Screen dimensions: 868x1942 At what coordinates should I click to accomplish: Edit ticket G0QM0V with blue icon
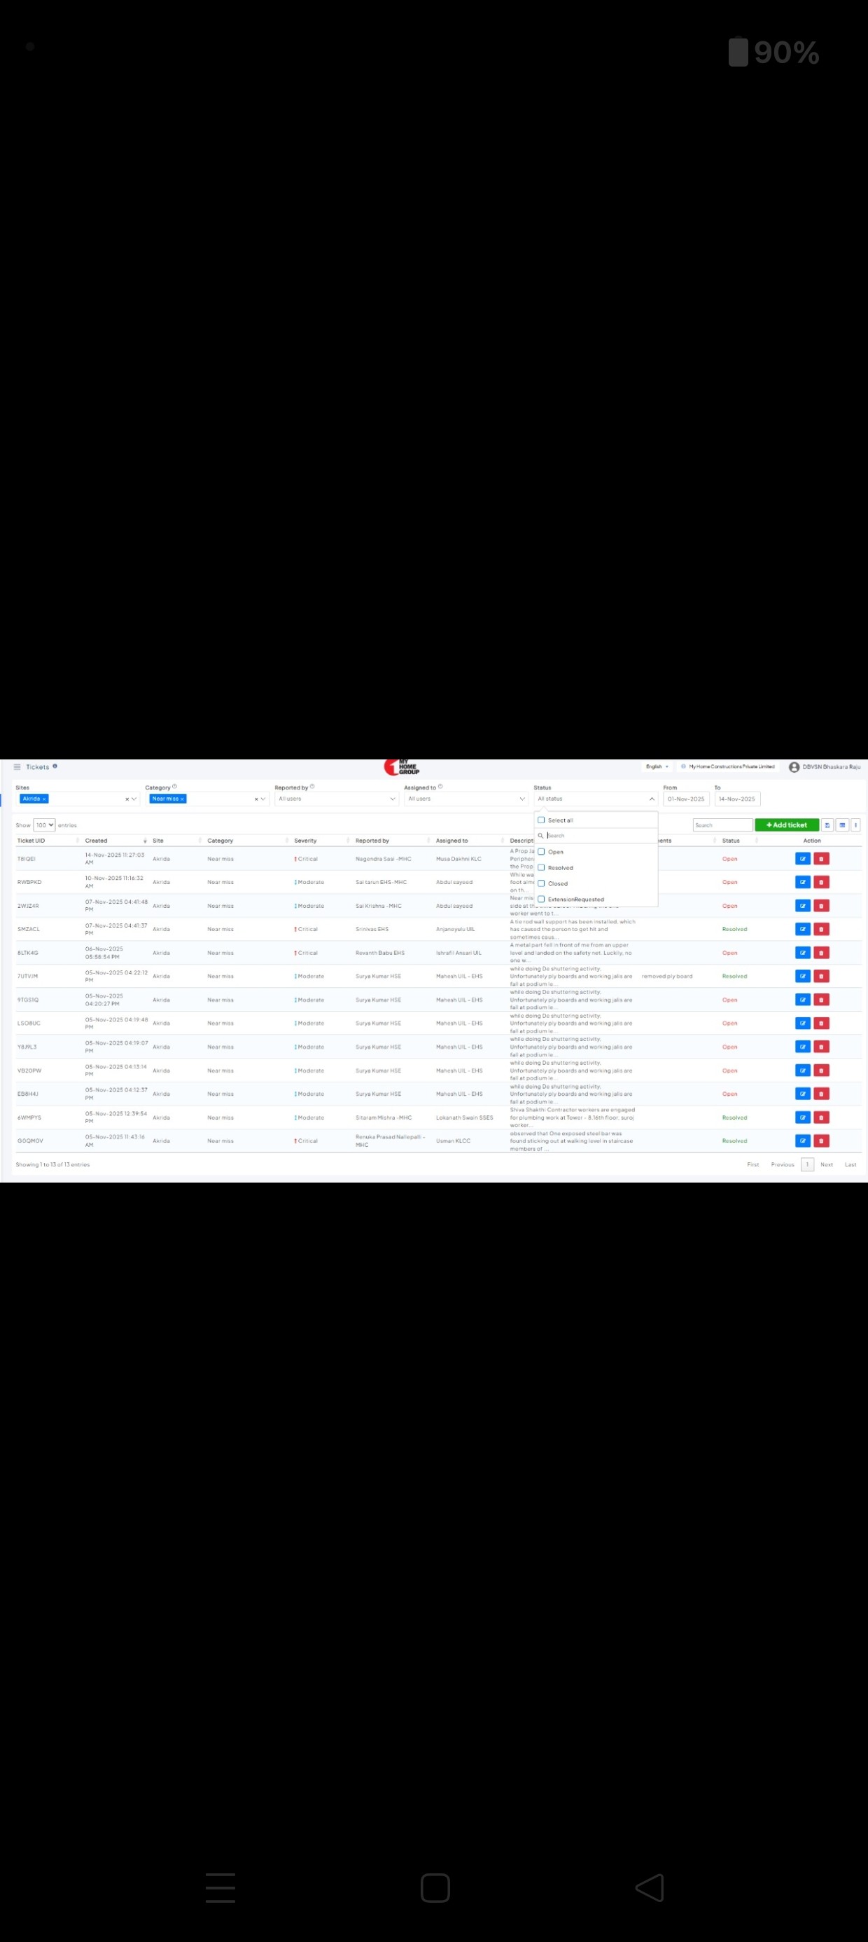802,1141
